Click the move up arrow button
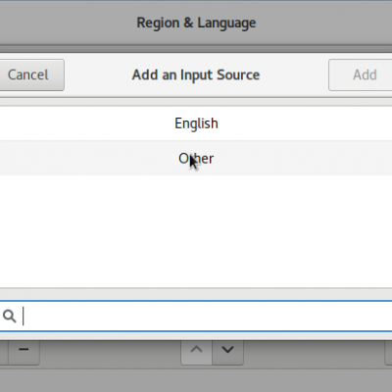The height and width of the screenshot is (392, 392). pos(196,352)
